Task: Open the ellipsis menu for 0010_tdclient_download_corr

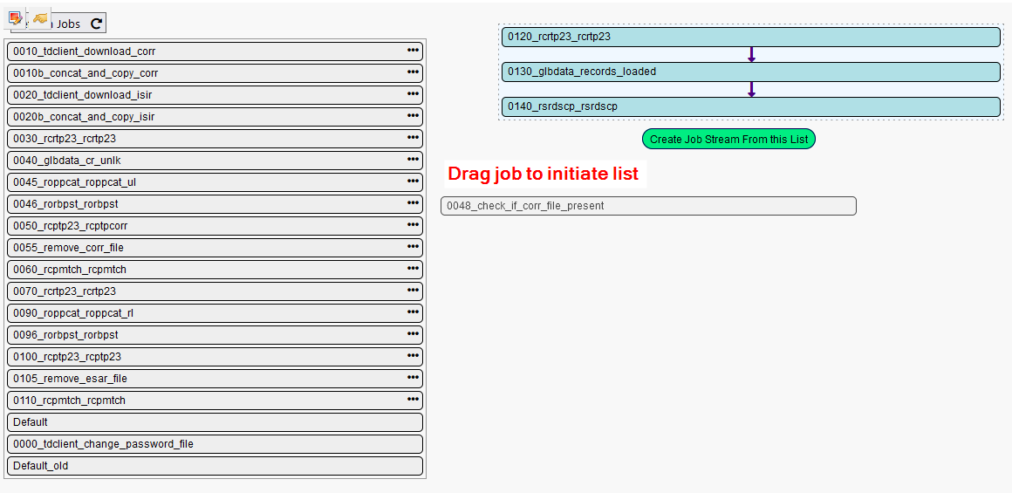Action: (413, 51)
